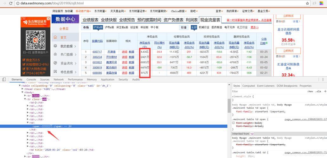This screenshot has width=327, height=158.
Task: Toggle the .cls class editor button
Action: pos(318,91)
